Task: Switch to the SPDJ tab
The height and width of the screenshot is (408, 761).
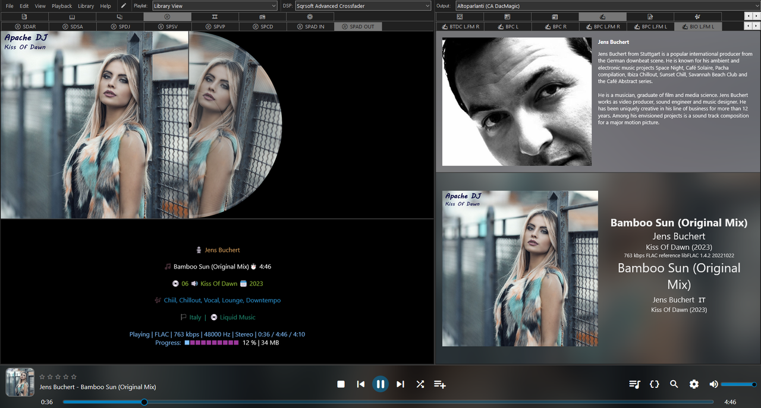Action: point(120,26)
